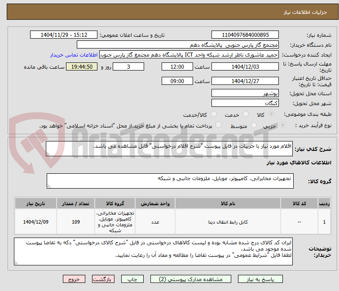Click the شرح کلی نیاز description textarea
The height and width of the screenshot is (291, 339).
coord(169,149)
